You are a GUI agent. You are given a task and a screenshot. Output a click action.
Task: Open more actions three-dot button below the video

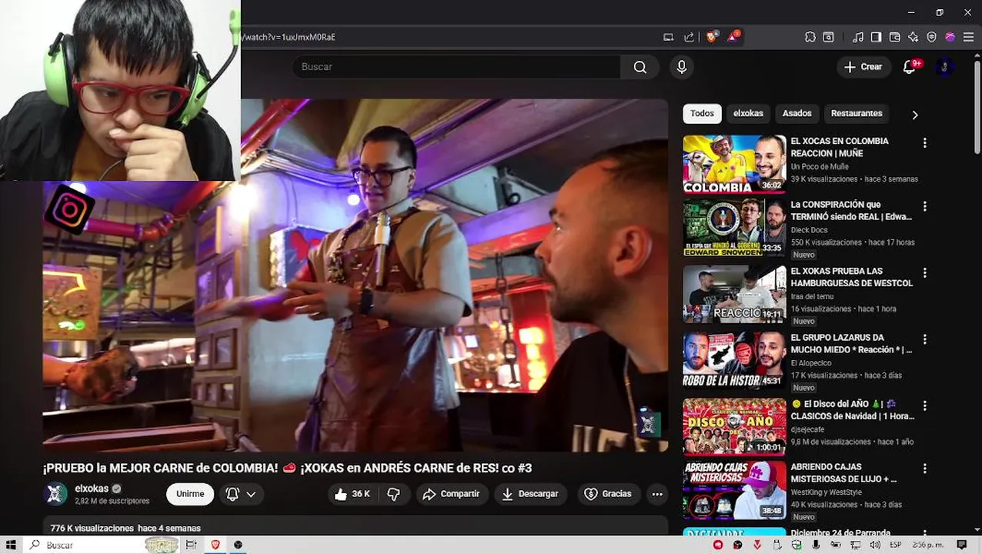pyautogui.click(x=656, y=494)
